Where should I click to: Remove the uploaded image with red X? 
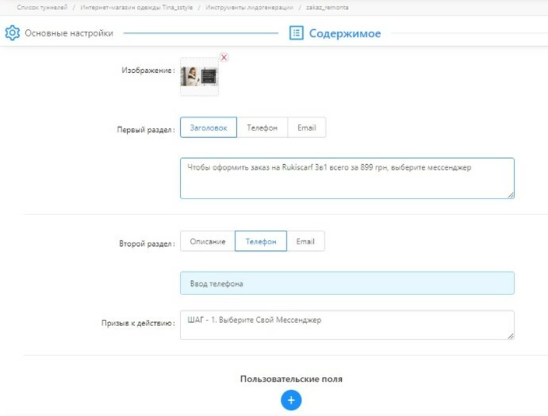coord(224,58)
